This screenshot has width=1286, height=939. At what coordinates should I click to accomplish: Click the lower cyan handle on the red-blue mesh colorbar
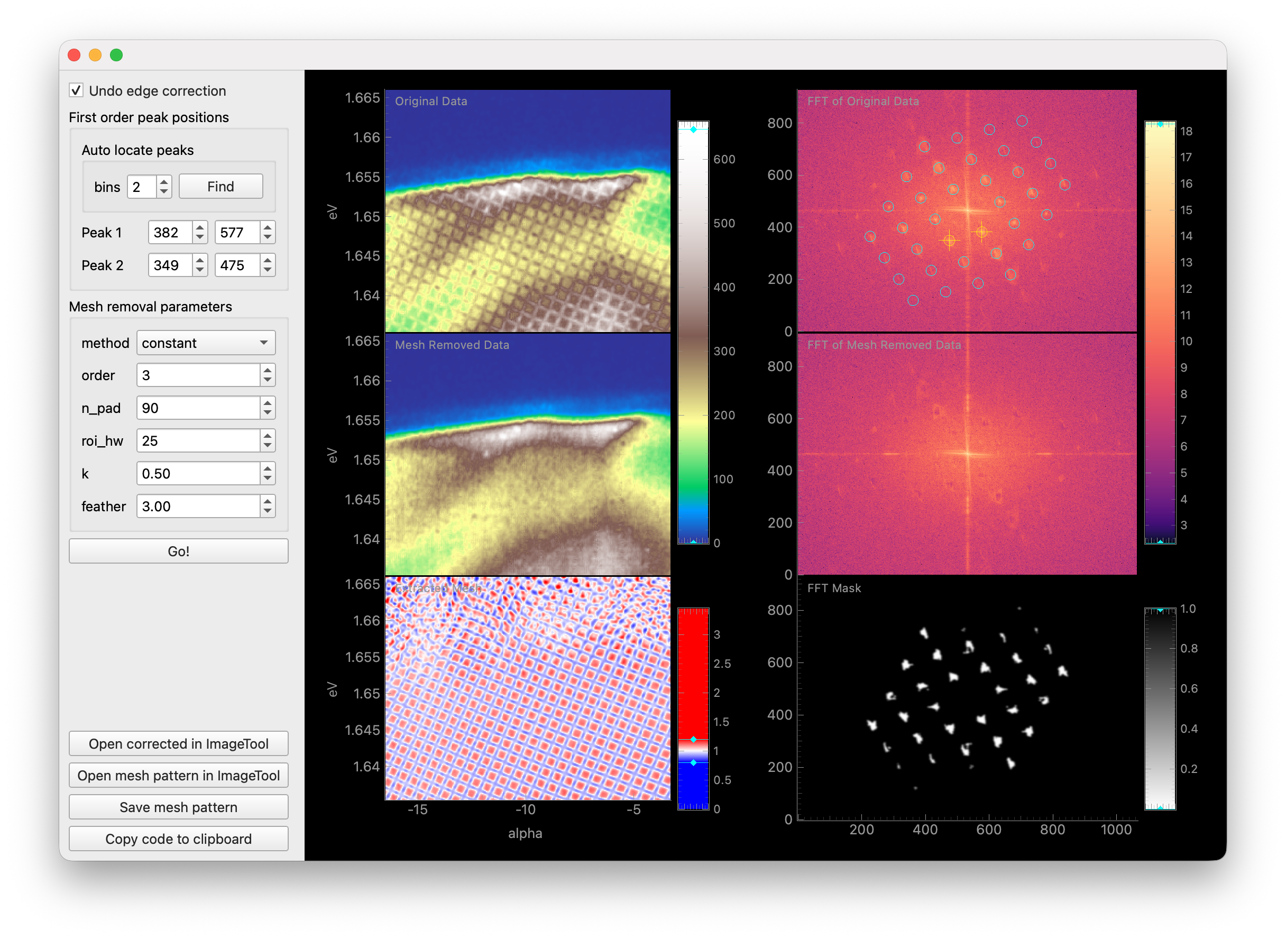694,763
